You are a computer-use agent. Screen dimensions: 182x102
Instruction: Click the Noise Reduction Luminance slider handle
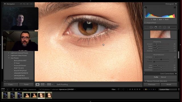154,57
